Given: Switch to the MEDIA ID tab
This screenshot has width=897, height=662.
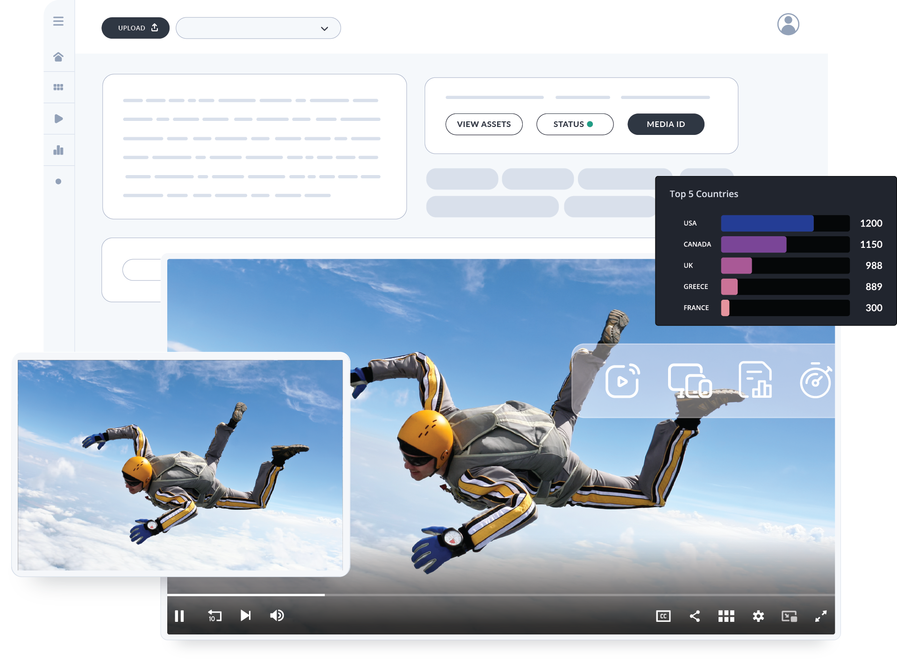Looking at the screenshot, I should pos(666,124).
